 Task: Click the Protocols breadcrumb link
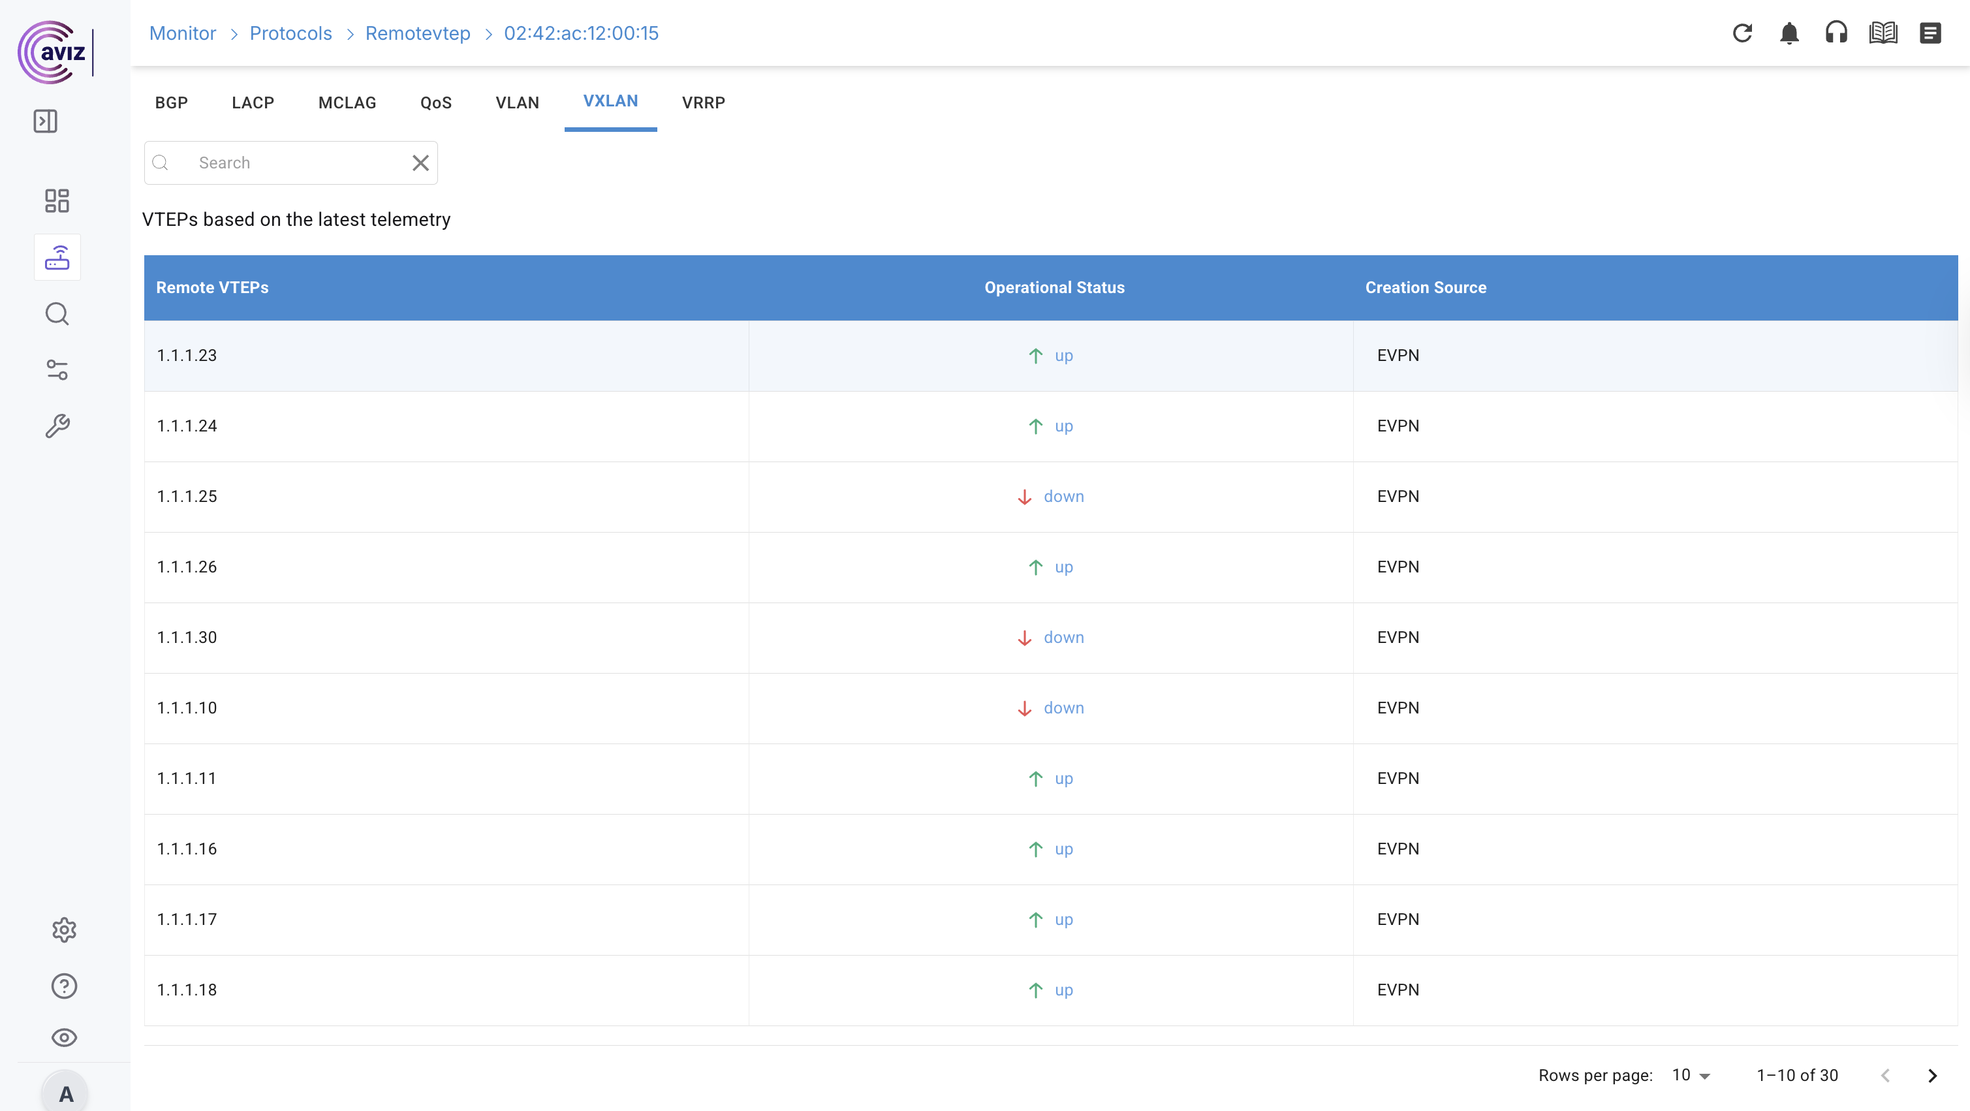pos(290,33)
